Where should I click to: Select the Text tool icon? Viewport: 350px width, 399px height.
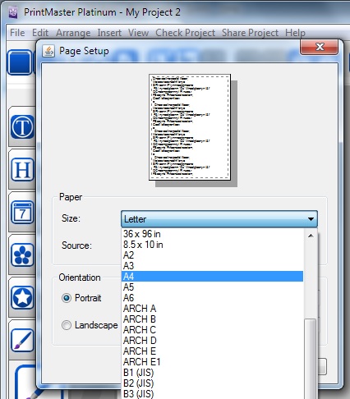tap(22, 127)
